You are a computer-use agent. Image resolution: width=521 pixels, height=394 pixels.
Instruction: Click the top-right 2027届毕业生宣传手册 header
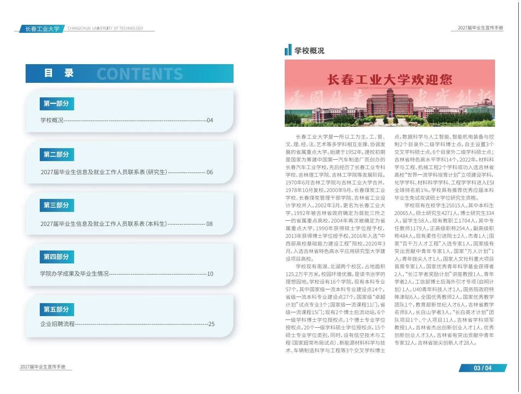coord(480,28)
